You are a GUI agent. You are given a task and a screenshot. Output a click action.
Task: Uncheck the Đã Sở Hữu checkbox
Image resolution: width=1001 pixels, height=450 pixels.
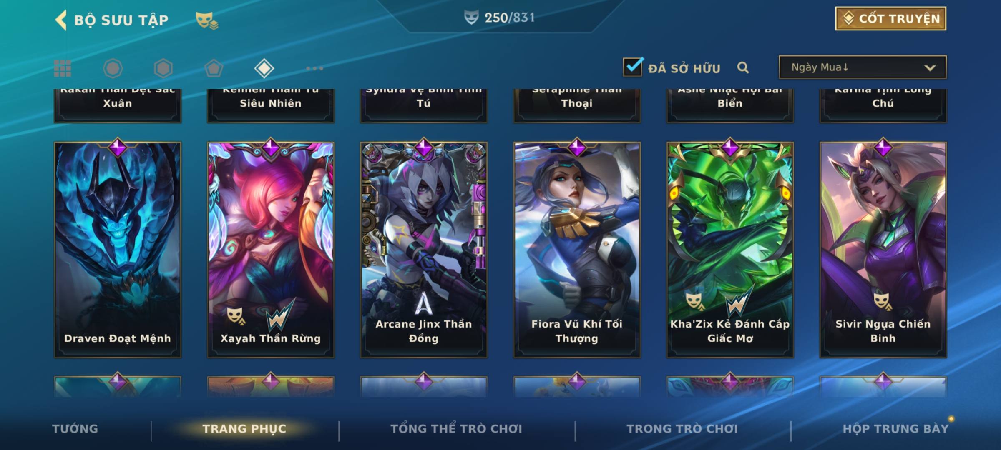(633, 67)
